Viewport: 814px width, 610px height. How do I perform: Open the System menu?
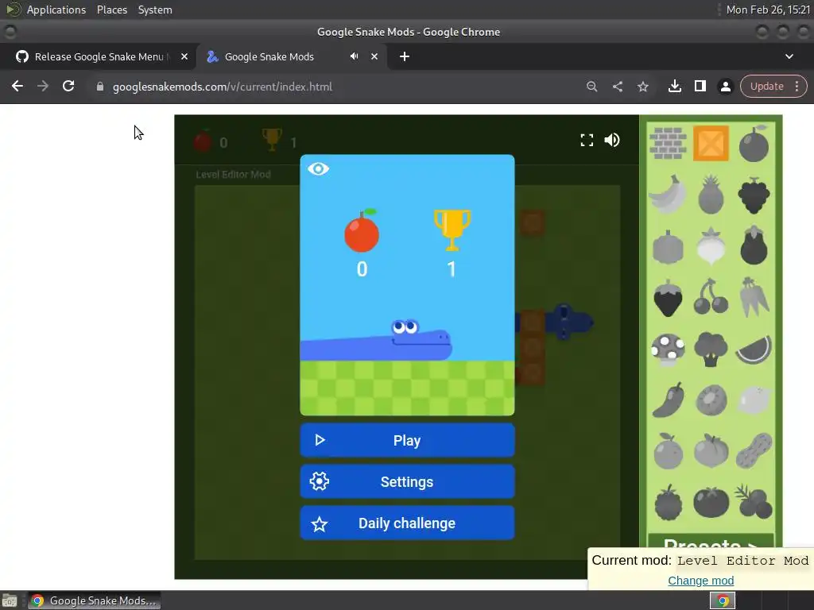tap(155, 10)
